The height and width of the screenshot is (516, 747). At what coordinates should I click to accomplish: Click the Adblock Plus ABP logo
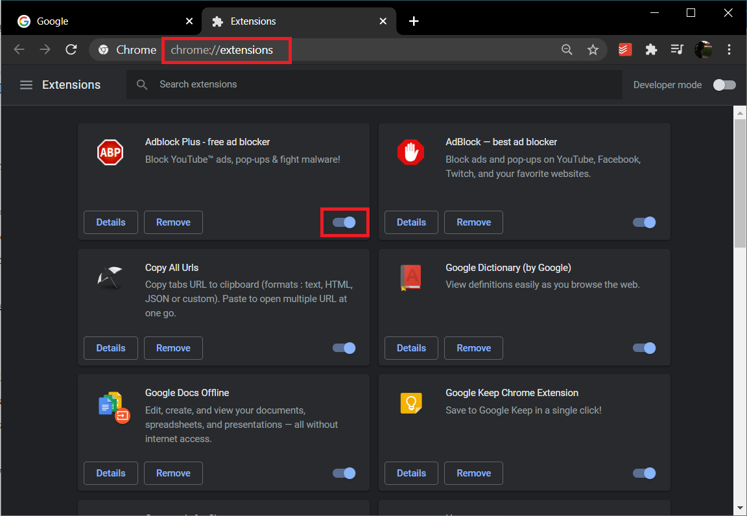(x=110, y=152)
